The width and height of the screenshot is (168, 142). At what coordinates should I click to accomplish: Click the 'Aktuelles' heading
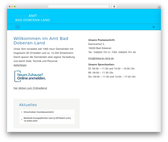point(28,105)
